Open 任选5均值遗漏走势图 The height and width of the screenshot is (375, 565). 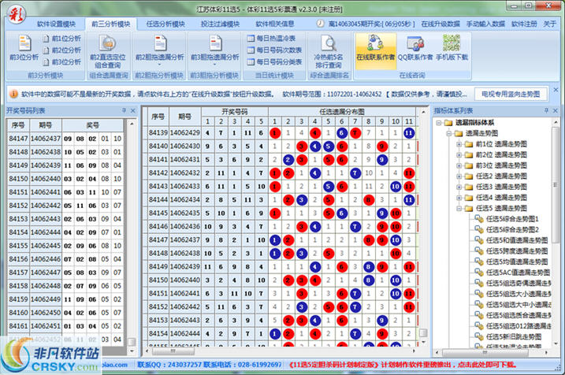coord(511,262)
